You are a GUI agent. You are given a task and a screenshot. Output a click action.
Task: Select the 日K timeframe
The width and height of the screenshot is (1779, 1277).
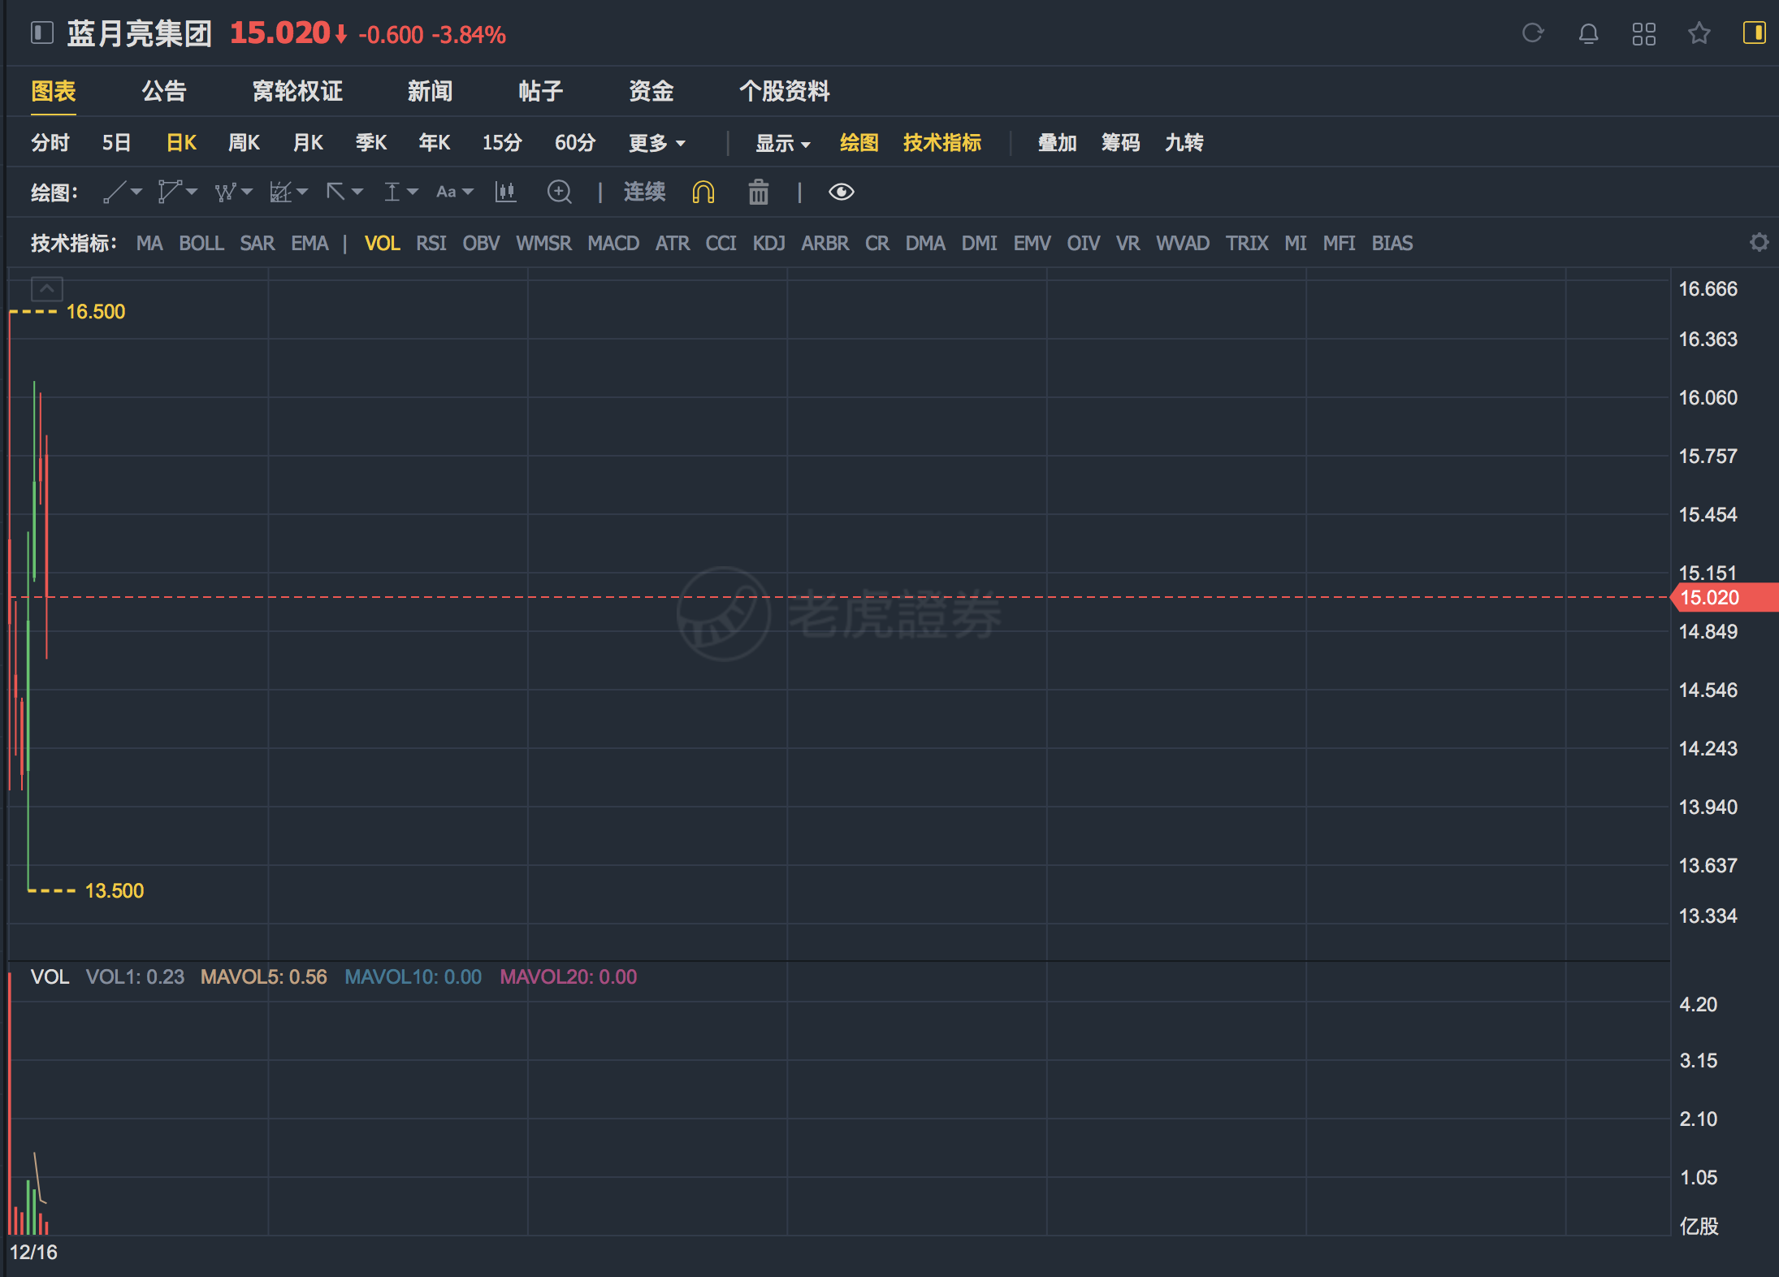pyautogui.click(x=181, y=143)
